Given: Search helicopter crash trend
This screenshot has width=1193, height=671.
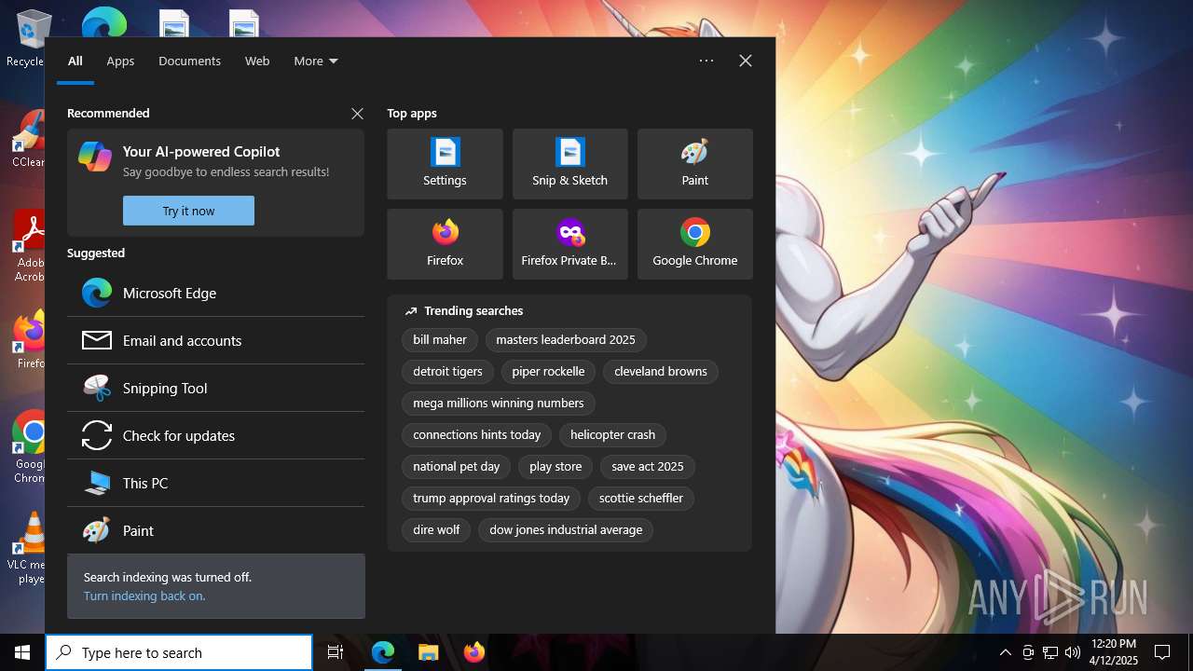Looking at the screenshot, I should click(x=612, y=435).
